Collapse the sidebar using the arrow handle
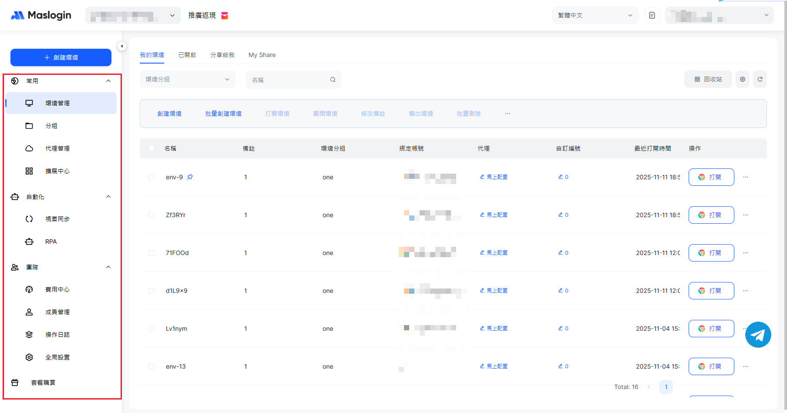 pos(122,46)
